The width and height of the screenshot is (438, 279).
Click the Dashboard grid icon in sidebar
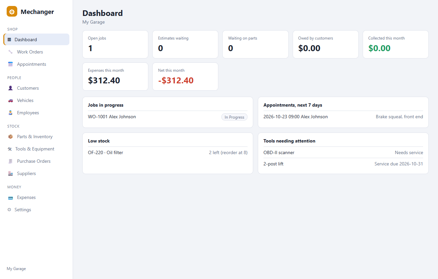(9, 40)
